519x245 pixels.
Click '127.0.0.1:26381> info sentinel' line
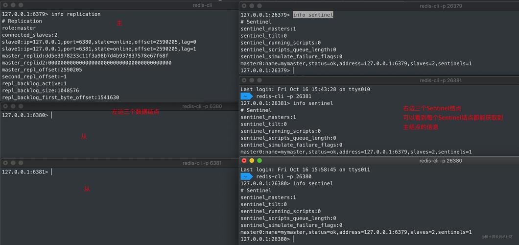[286, 103]
